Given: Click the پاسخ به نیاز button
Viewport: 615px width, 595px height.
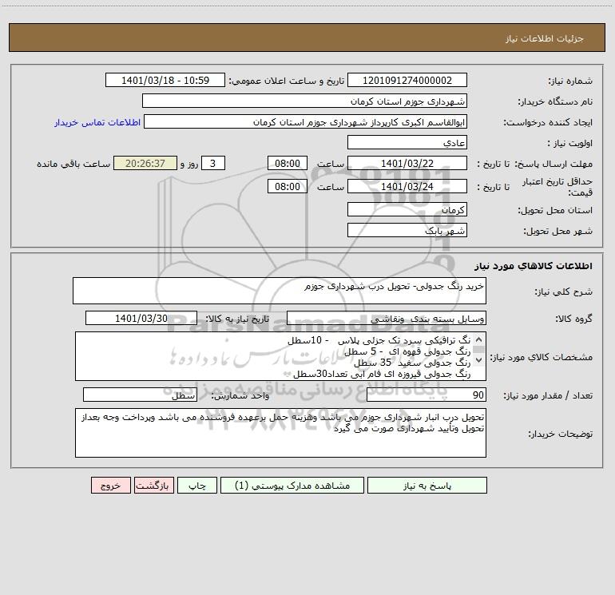Looking at the screenshot, I should 427,485.
